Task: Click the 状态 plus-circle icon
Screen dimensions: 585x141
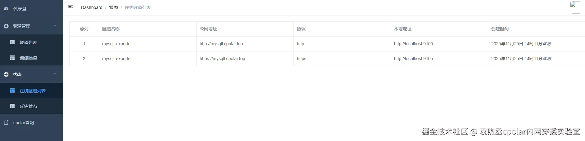Action: (6, 74)
